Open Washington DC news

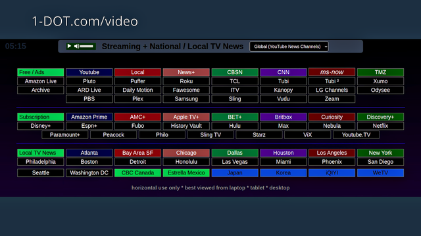[89, 173]
